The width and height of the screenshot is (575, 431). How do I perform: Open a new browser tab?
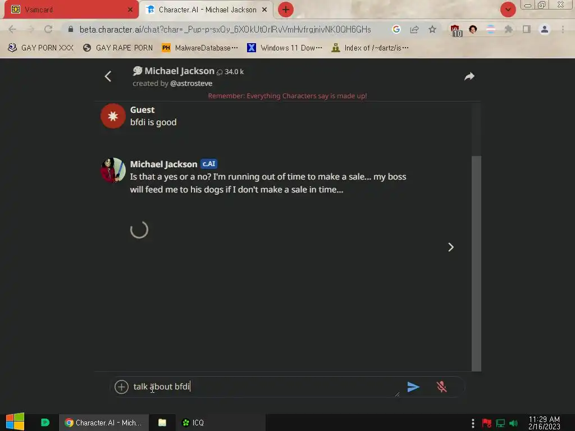click(286, 10)
